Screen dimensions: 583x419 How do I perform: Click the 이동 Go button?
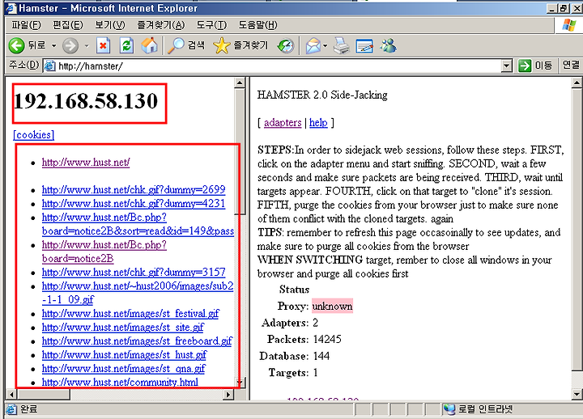point(535,66)
